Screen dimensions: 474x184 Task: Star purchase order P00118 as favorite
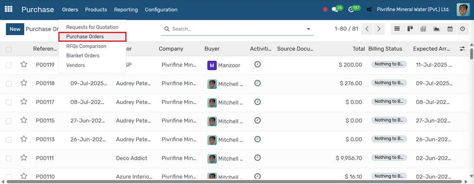coord(24,83)
